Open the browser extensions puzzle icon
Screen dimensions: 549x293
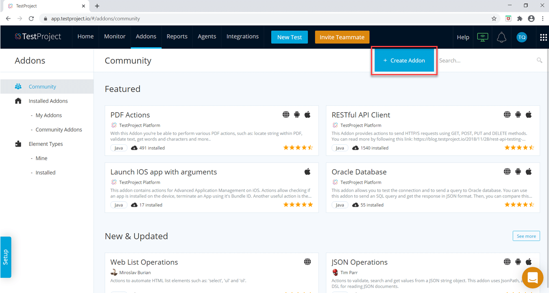520,18
